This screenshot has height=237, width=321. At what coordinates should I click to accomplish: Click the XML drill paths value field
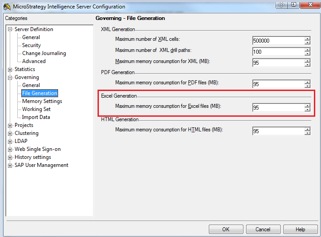click(x=278, y=51)
